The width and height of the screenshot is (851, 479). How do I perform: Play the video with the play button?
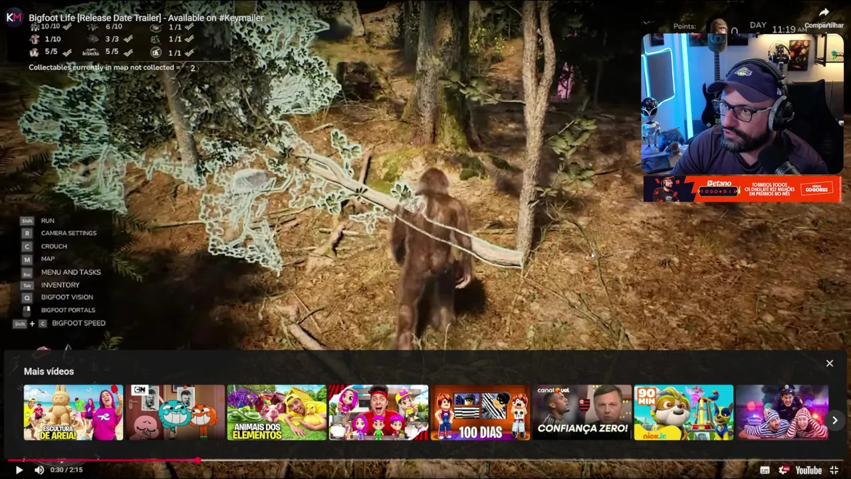(x=19, y=470)
